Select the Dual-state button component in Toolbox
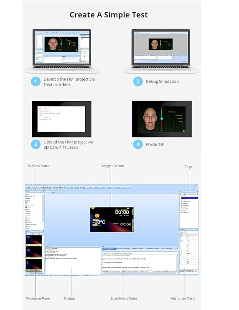The image size is (239, 310). pyautogui.click(x=31, y=224)
